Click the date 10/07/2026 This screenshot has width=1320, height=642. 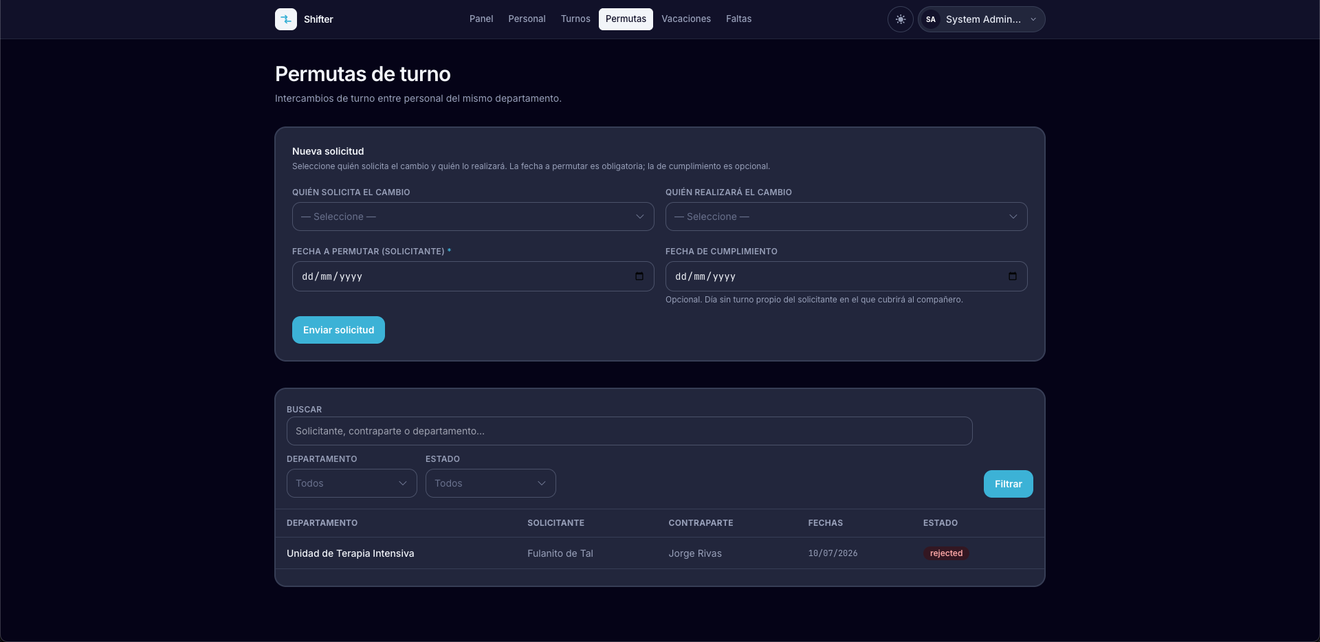[x=833, y=553]
